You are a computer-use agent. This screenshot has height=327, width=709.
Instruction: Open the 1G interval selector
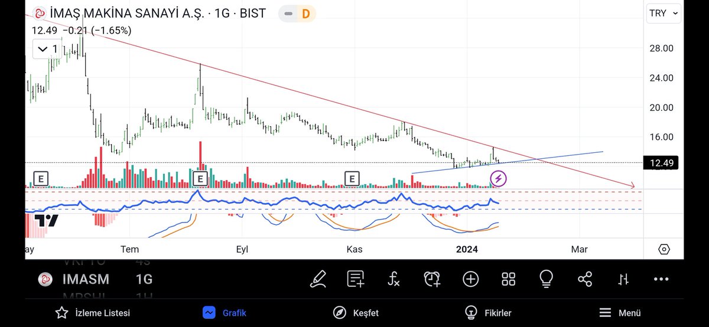click(144, 279)
